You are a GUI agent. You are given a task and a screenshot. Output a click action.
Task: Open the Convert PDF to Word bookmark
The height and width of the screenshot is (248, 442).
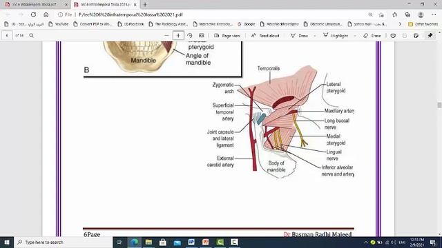[93, 24]
